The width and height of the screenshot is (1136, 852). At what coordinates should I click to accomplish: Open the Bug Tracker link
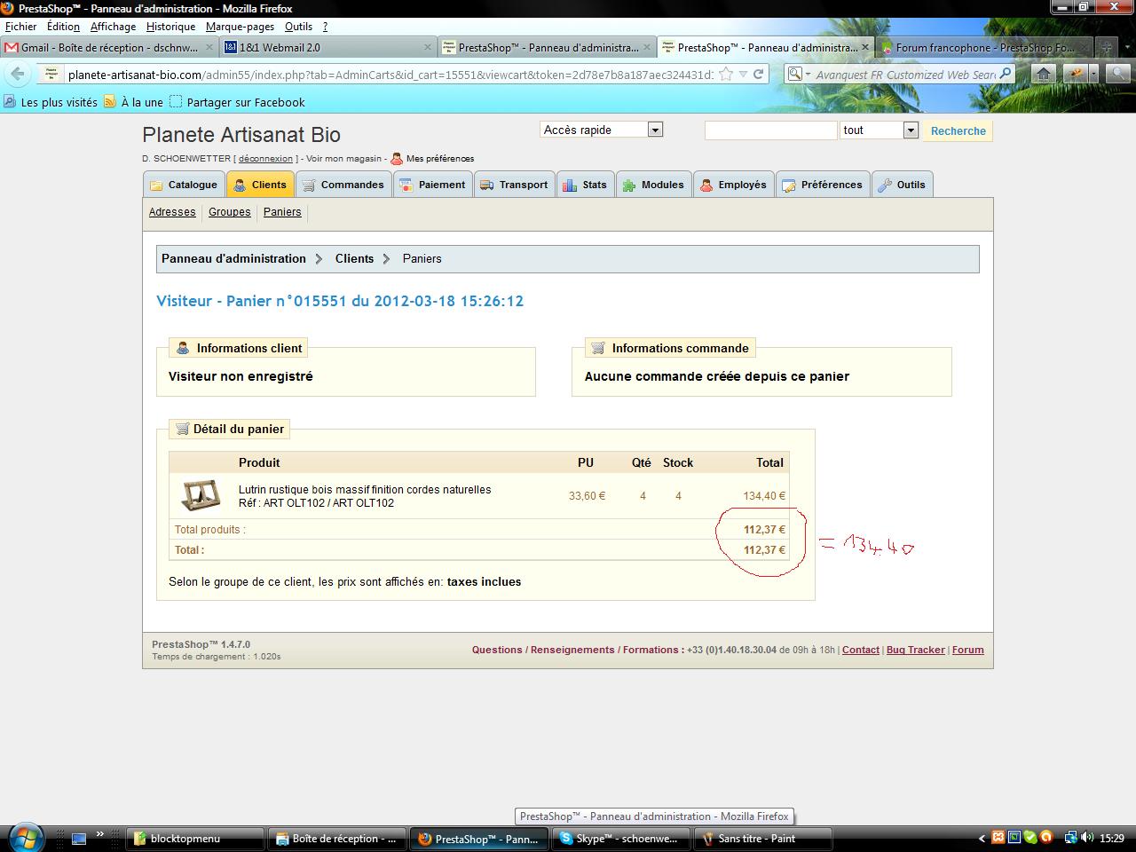[915, 650]
